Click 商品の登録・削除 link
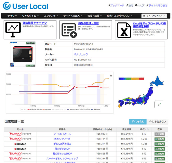The width and height of the screenshot is (172, 163). (88, 23)
